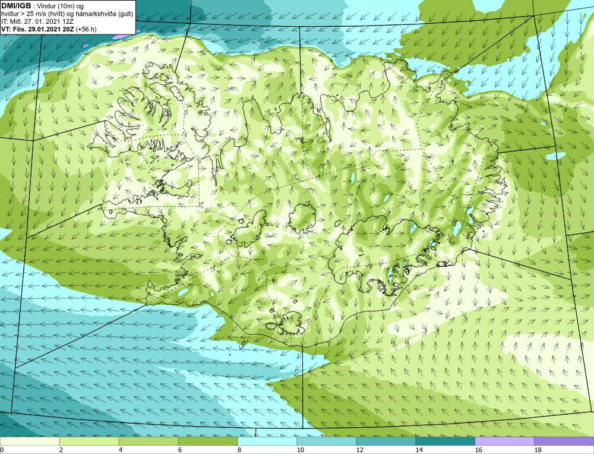Click the legend scale value '12'
This screenshot has width=594, height=454.
click(x=360, y=450)
